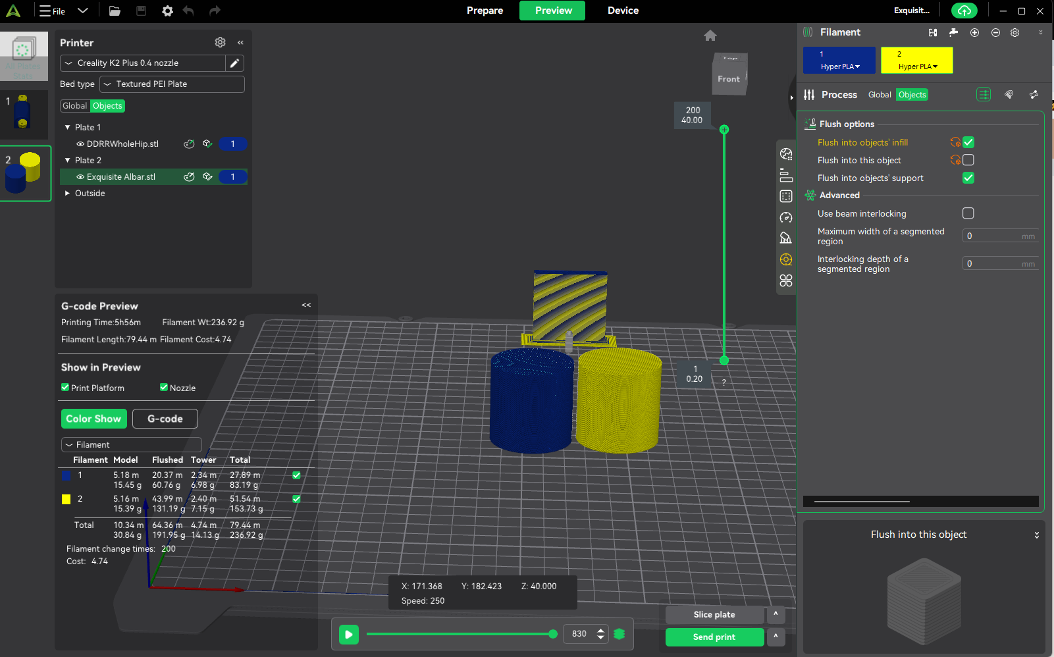Image resolution: width=1054 pixels, height=657 pixels.
Task: Open filament 2 Hyper PLA dropdown
Action: (917, 66)
